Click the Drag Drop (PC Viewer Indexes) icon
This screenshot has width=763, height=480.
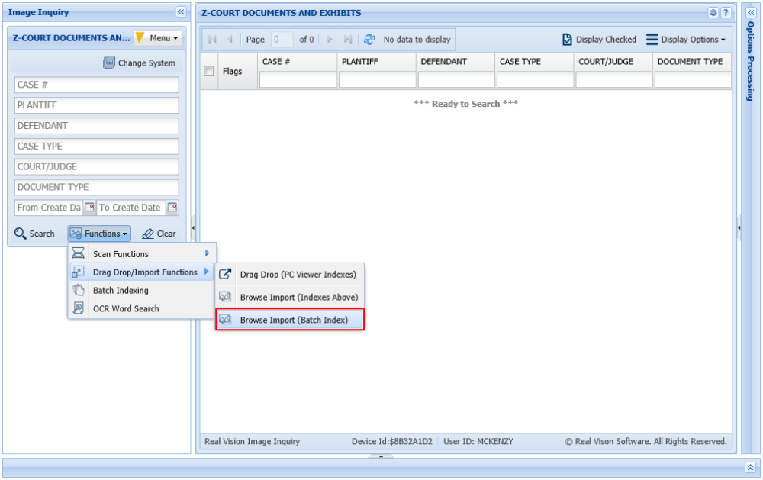[225, 272]
